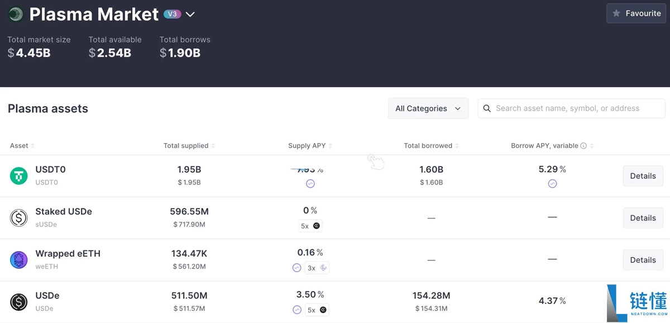The height and width of the screenshot is (323, 670).
Task: Sort by Asset column header
Action: point(22,146)
